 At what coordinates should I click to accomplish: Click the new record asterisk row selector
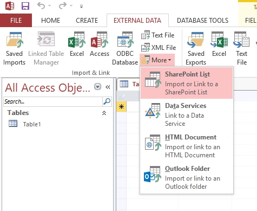(121, 106)
